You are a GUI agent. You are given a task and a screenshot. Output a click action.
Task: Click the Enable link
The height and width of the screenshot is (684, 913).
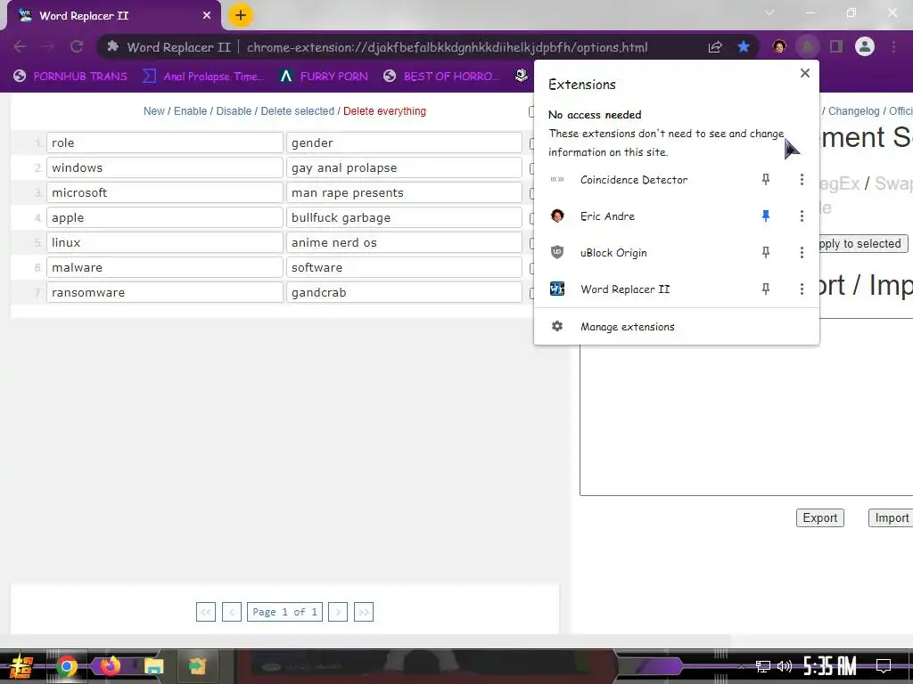191,111
